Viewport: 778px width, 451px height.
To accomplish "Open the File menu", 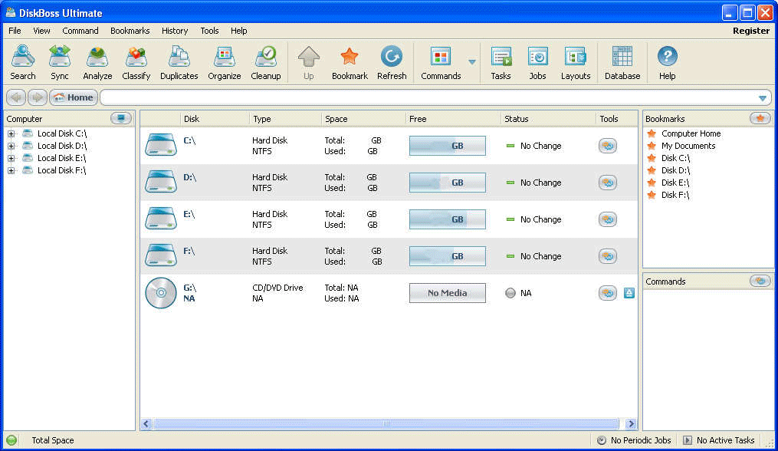I will pos(15,31).
